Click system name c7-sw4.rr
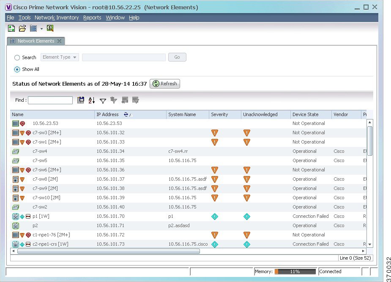The image size is (391, 282). click(x=178, y=151)
